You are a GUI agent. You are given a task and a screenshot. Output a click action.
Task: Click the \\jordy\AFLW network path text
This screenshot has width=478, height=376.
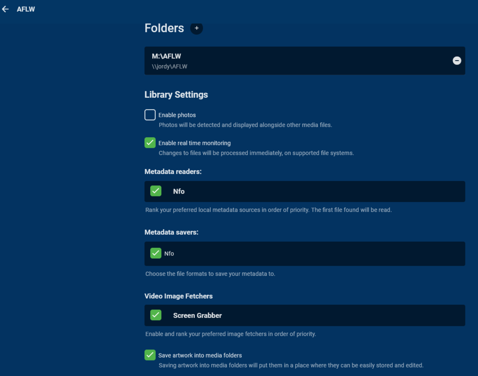[170, 66]
